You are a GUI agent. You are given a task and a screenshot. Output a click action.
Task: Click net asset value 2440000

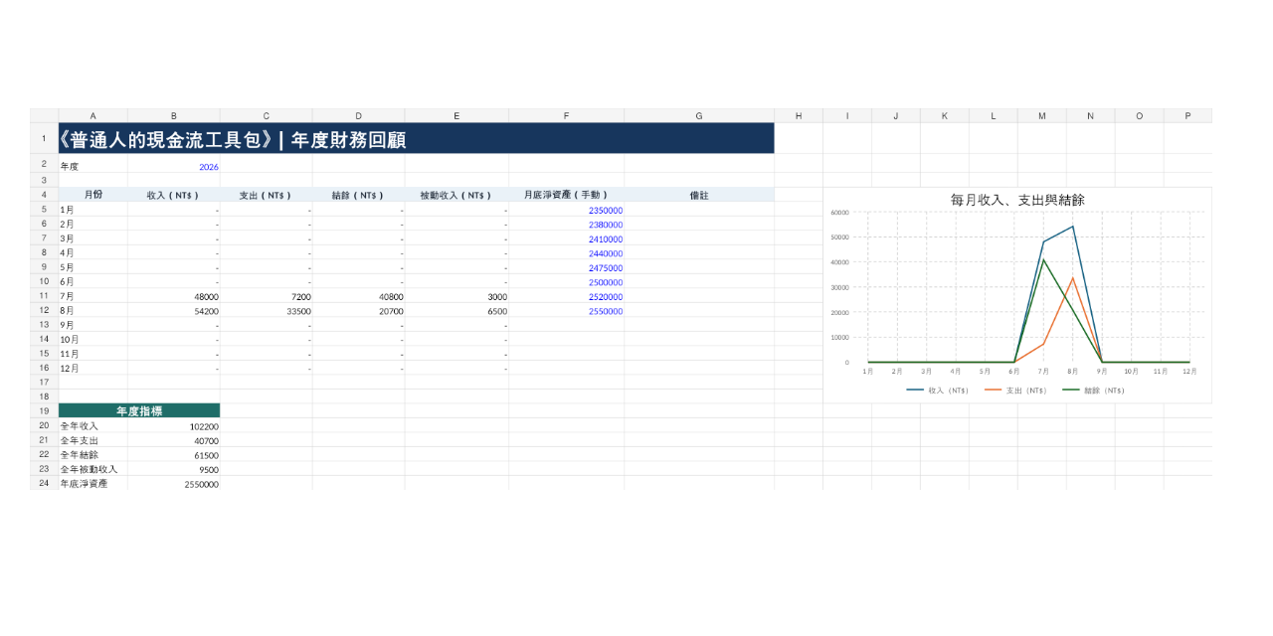567,253
